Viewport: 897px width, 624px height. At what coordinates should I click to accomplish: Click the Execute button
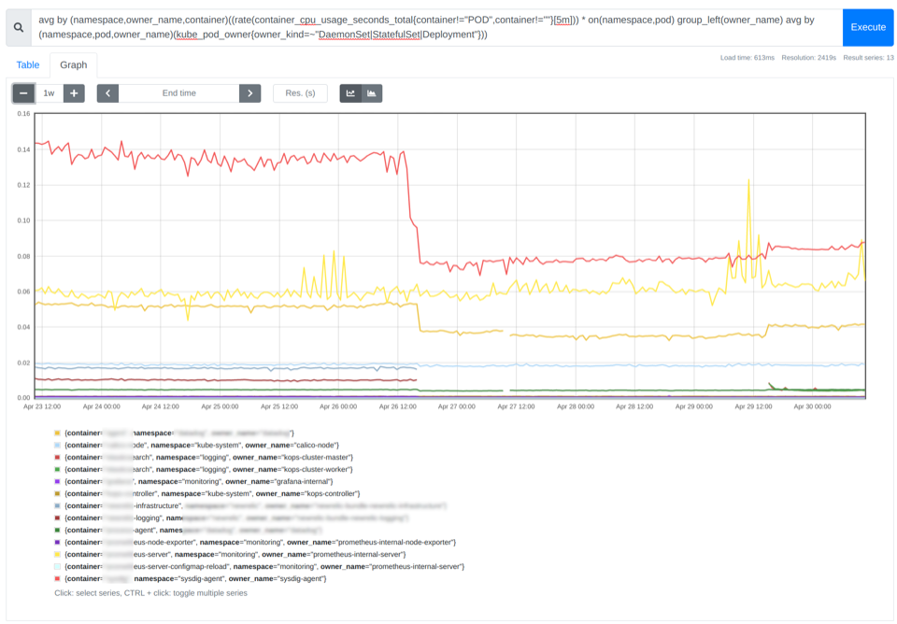pyautogui.click(x=868, y=26)
